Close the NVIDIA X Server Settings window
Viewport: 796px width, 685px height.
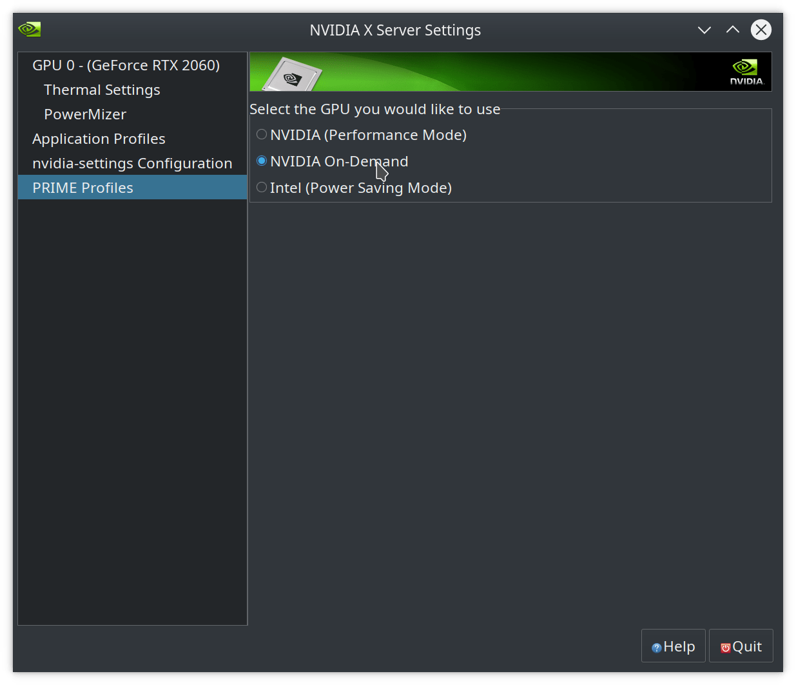(x=761, y=30)
